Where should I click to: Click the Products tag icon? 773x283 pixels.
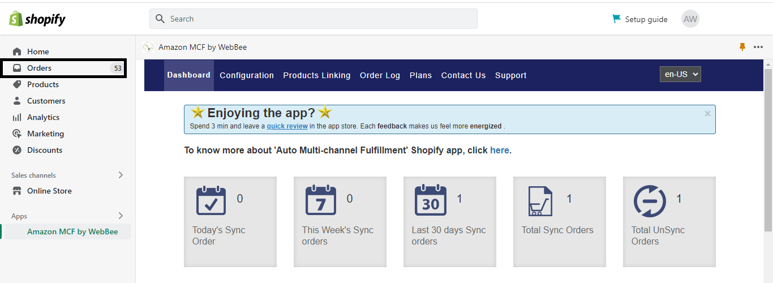(17, 84)
